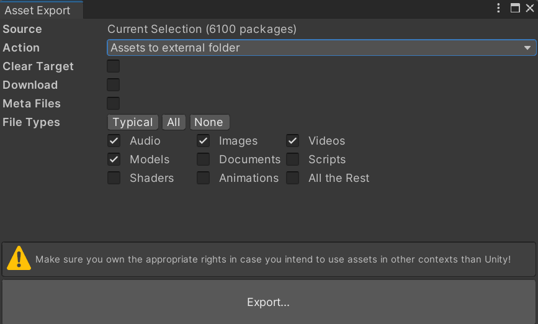The image size is (538, 324).
Task: Check the Shaders checkbox
Action: coord(114,178)
